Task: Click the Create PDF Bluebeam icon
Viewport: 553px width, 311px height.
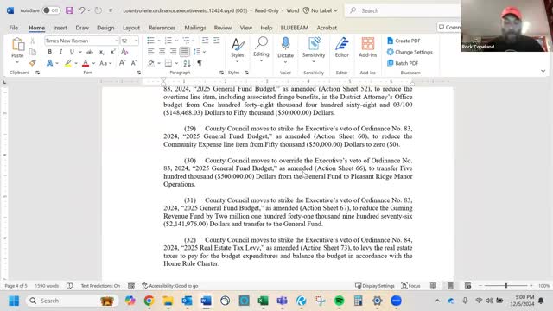Action: tap(404, 41)
